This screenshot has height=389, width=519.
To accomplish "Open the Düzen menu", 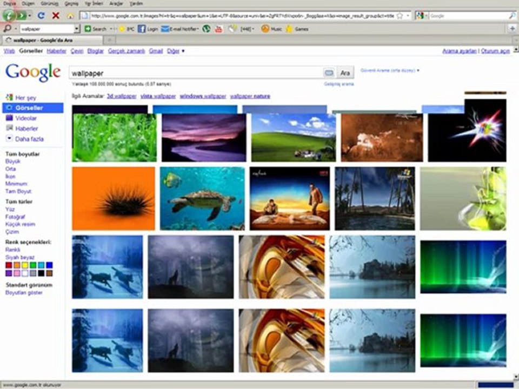I will pos(28,4).
